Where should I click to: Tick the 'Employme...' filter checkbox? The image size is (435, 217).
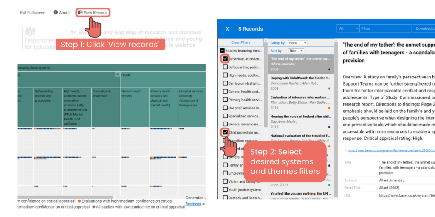click(225, 173)
